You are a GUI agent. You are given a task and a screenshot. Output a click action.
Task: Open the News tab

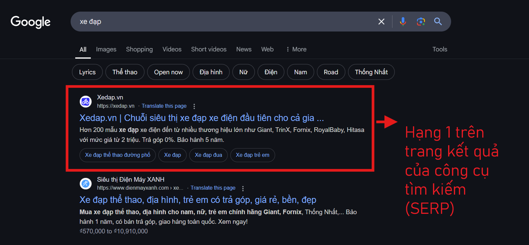click(x=244, y=49)
